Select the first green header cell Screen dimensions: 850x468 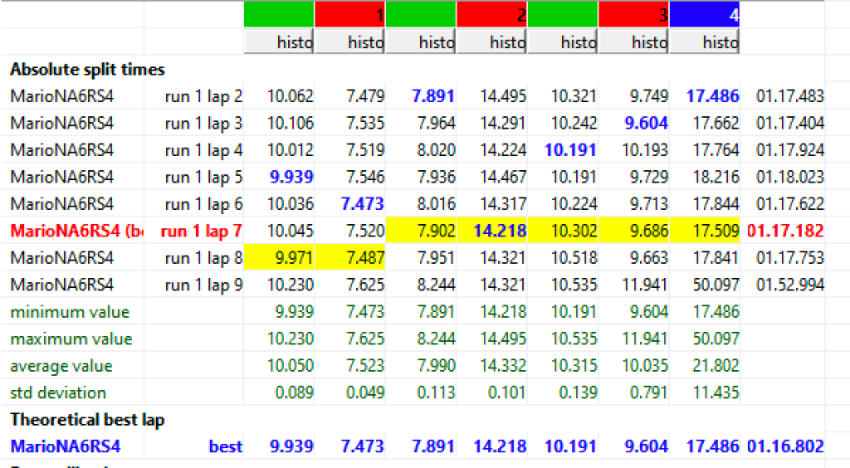pyautogui.click(x=279, y=14)
